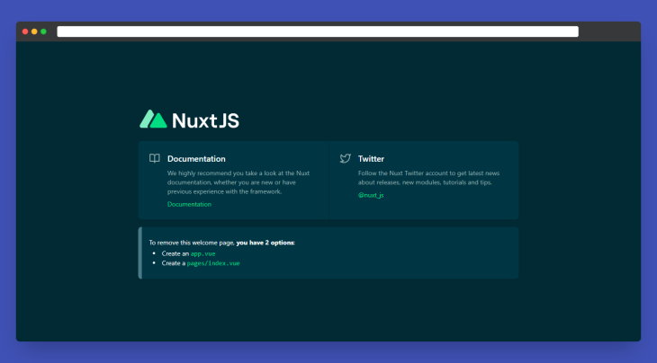
Task: Click the red close window dot
Action: pyautogui.click(x=25, y=31)
